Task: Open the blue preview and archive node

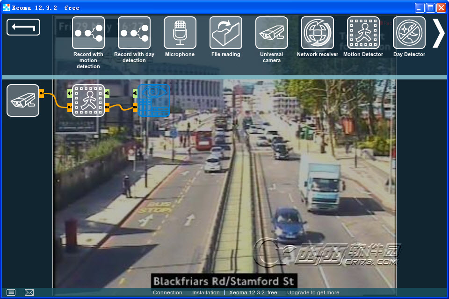Action: coord(154,100)
